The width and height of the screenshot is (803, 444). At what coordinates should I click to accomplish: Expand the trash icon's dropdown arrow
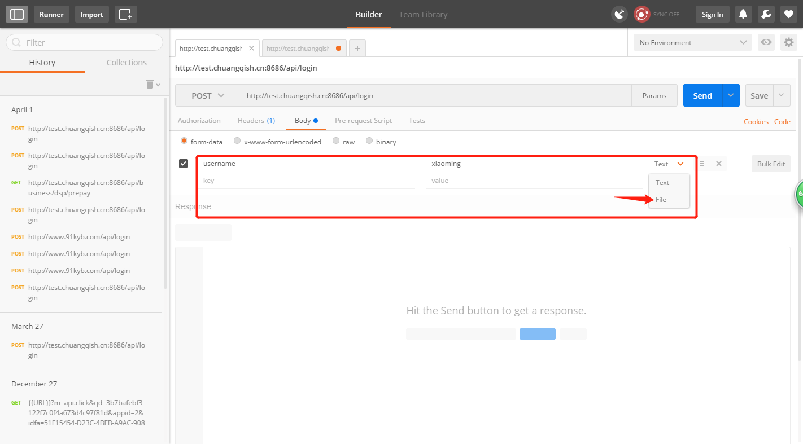coord(158,85)
